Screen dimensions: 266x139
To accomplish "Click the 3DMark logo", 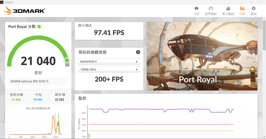I will (x=24, y=10).
